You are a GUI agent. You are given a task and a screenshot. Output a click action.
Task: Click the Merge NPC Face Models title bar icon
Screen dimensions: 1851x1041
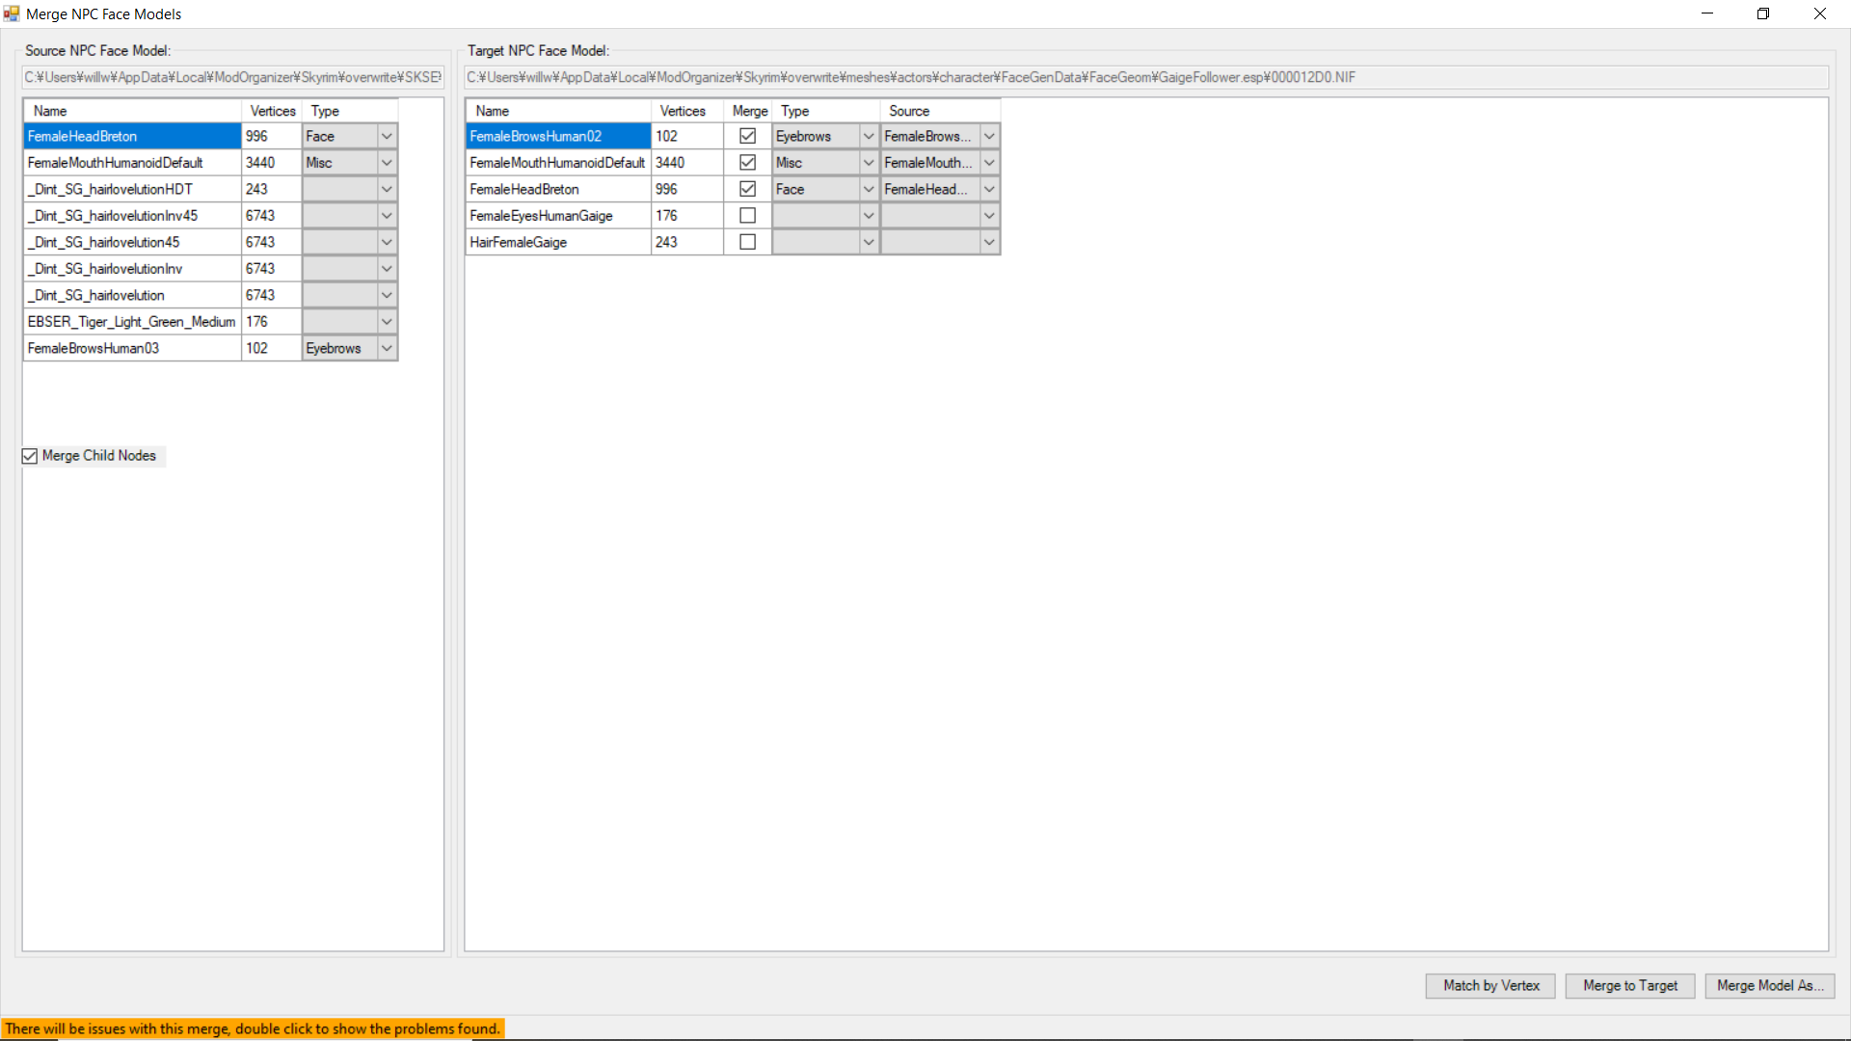(11, 13)
